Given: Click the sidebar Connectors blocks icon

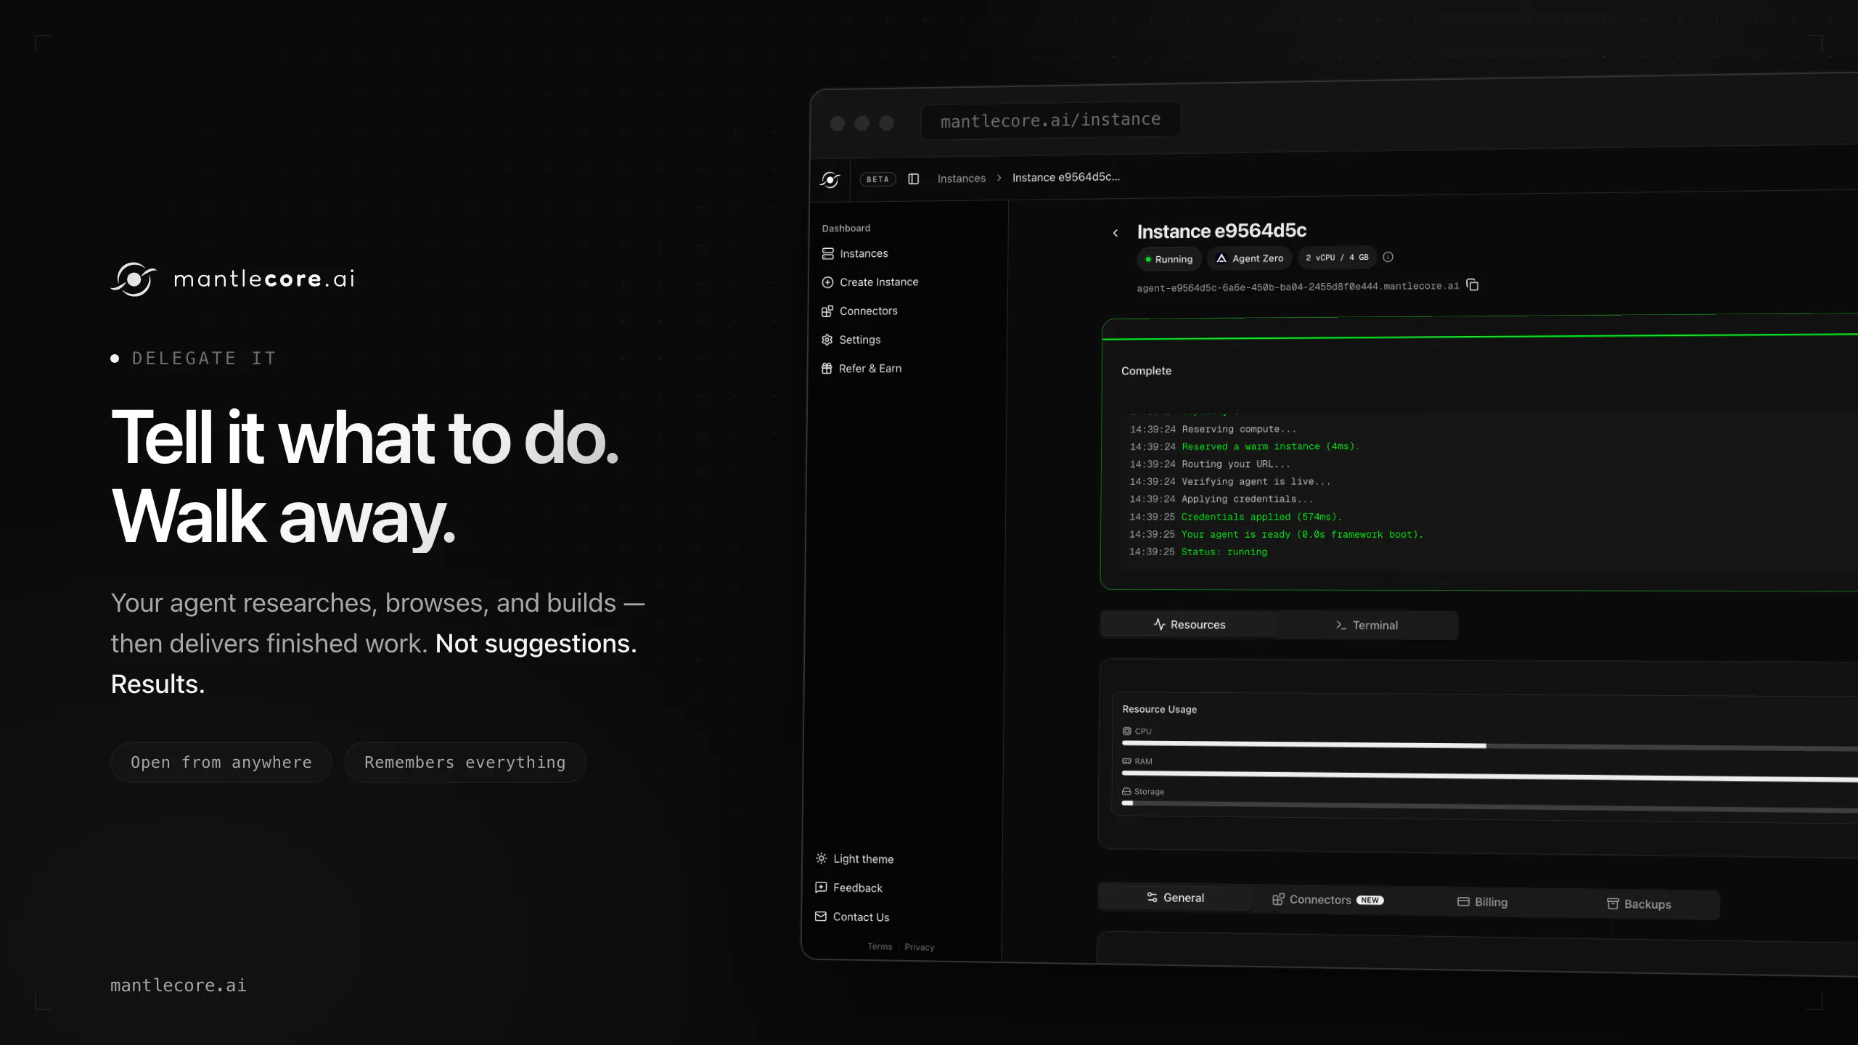Looking at the screenshot, I should pyautogui.click(x=827, y=311).
